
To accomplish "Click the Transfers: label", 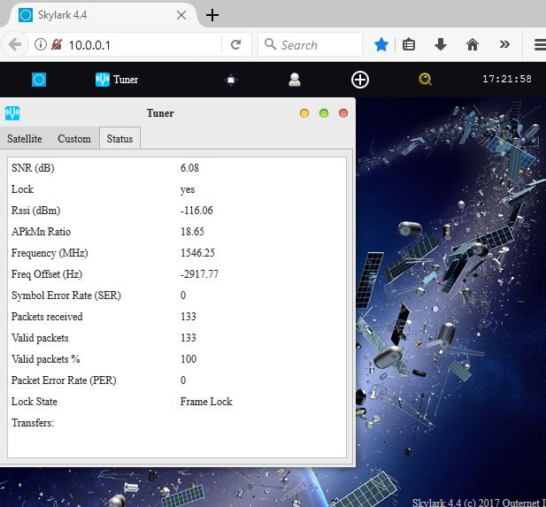I will pos(33,423).
